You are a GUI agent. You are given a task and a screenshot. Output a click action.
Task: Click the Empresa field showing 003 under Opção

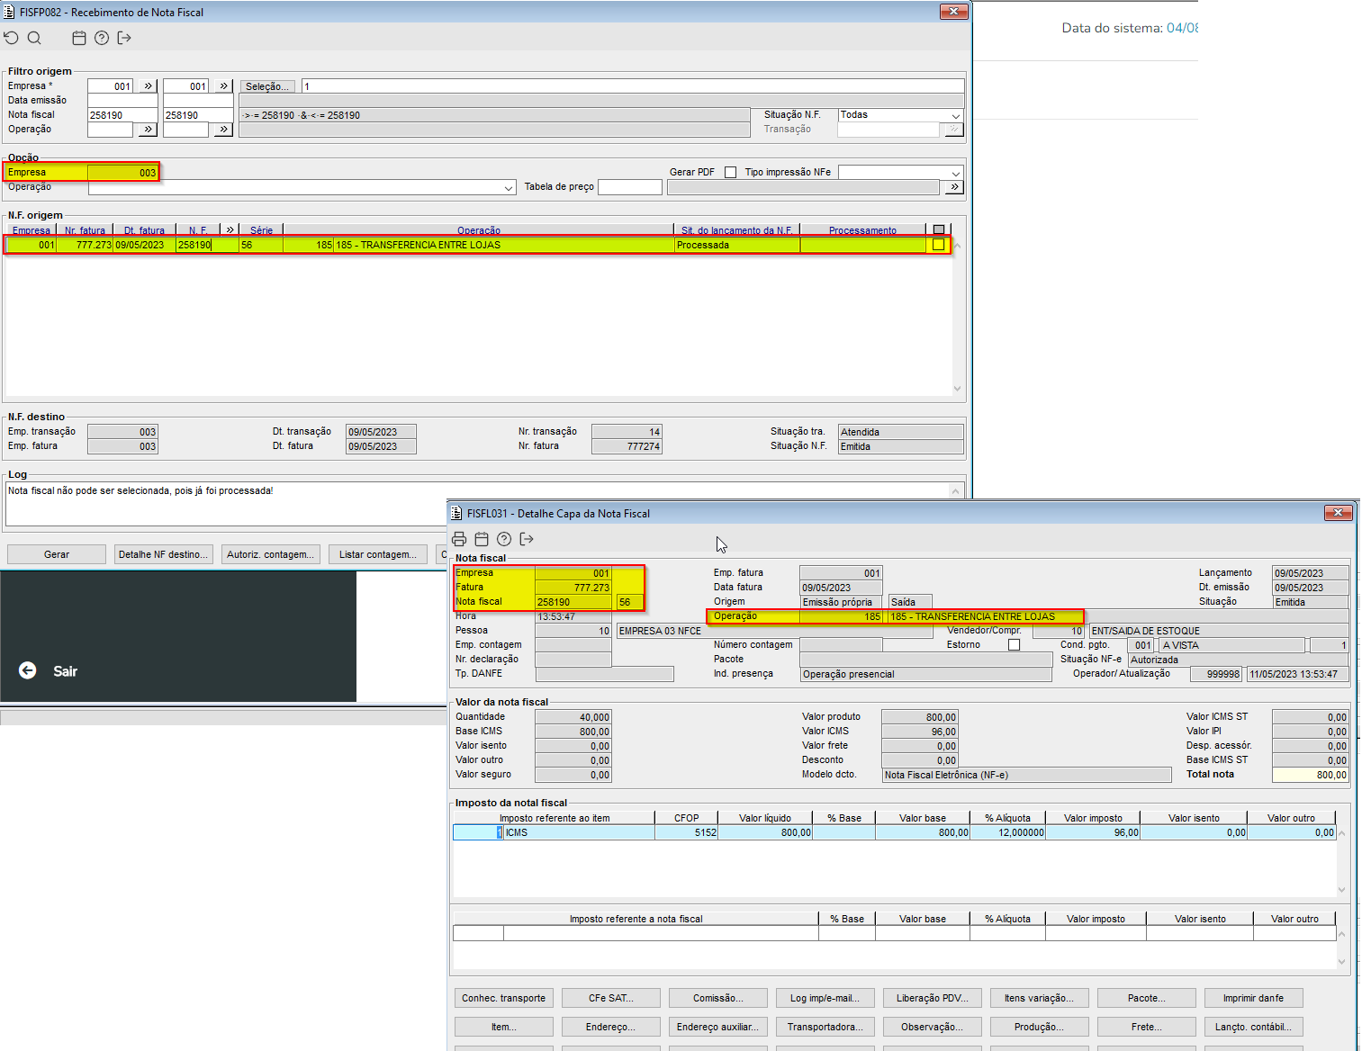pyautogui.click(x=122, y=173)
